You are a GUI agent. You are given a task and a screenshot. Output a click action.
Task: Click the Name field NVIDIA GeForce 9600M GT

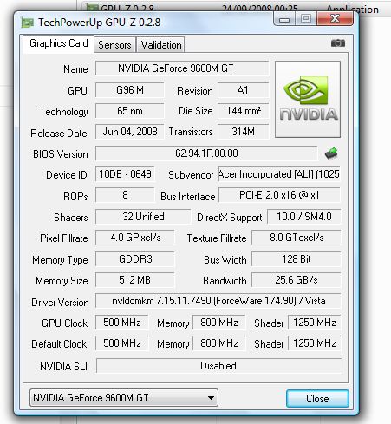point(182,68)
